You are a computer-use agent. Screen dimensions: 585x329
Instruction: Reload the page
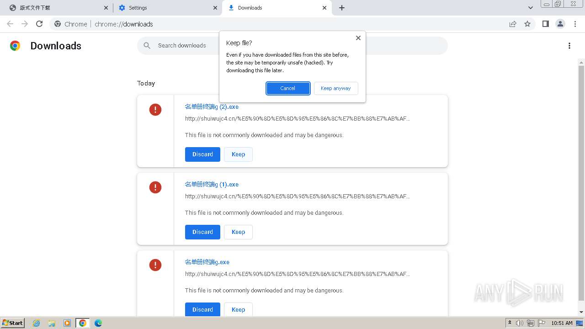(39, 24)
